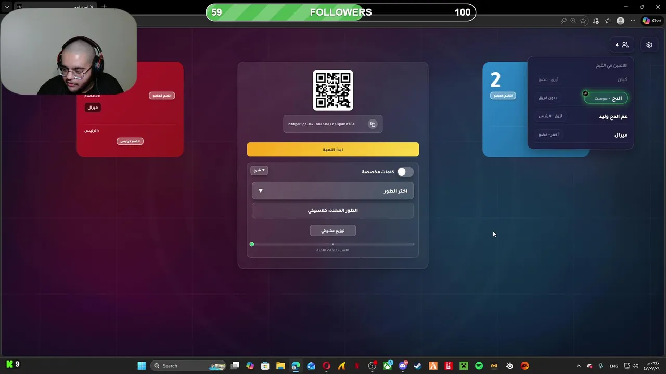Image resolution: width=666 pixels, height=374 pixels.
Task: Open Task View on the taskbar
Action: 235,366
